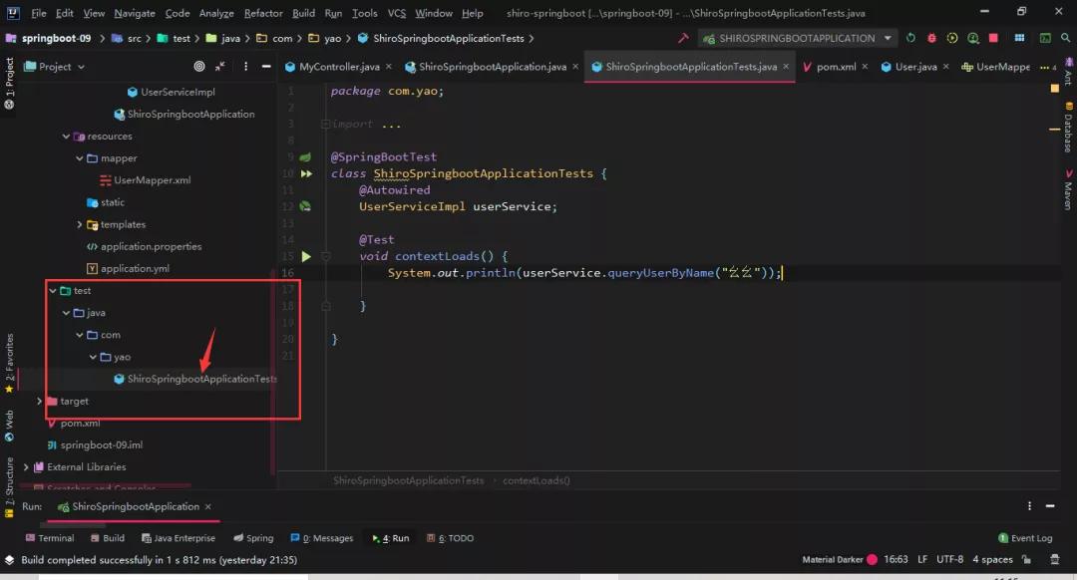The image size is (1077, 580).
Task: Run the class test via the double-arrow gutter icon
Action: click(306, 173)
